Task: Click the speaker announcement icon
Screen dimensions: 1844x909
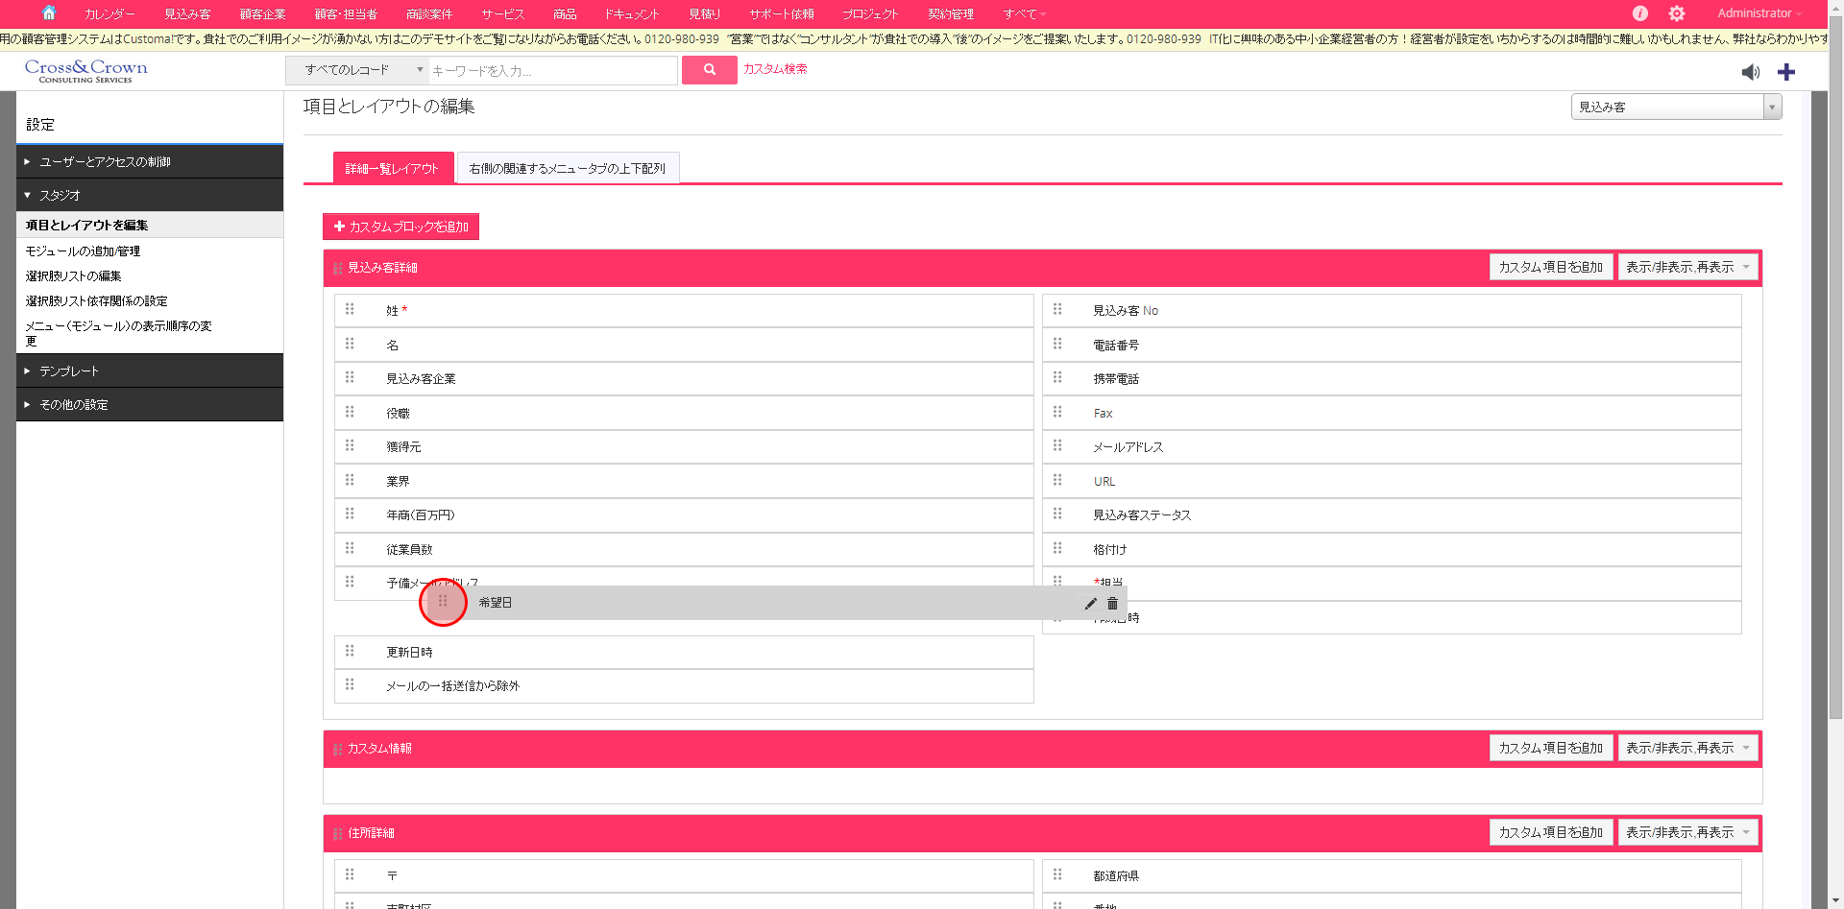Action: tap(1751, 72)
